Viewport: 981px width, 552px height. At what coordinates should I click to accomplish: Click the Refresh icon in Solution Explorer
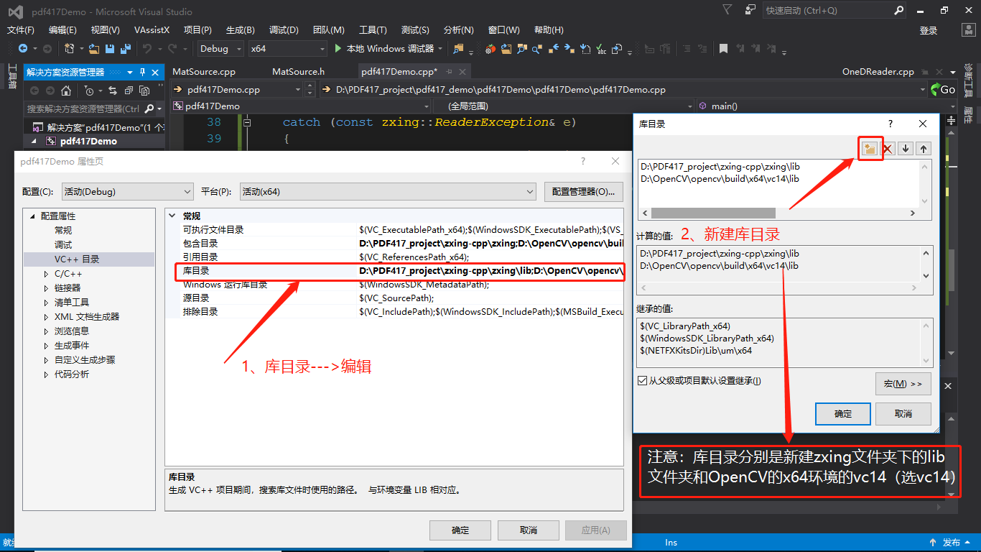point(113,89)
